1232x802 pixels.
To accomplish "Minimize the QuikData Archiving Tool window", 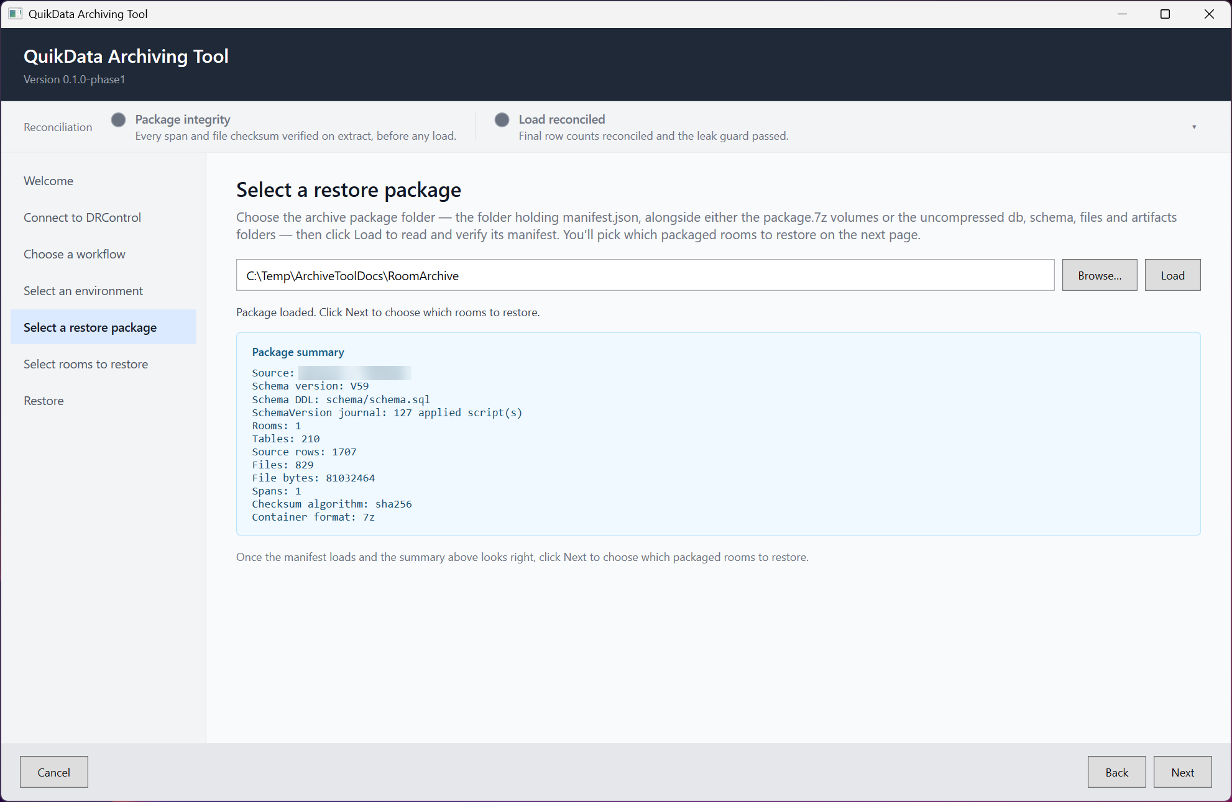I will [x=1122, y=14].
